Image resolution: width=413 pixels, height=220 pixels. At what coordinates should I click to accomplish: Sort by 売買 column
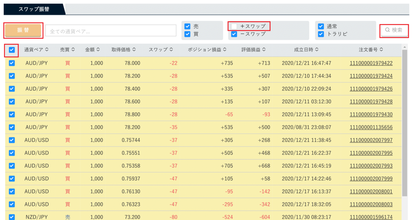click(x=67, y=50)
